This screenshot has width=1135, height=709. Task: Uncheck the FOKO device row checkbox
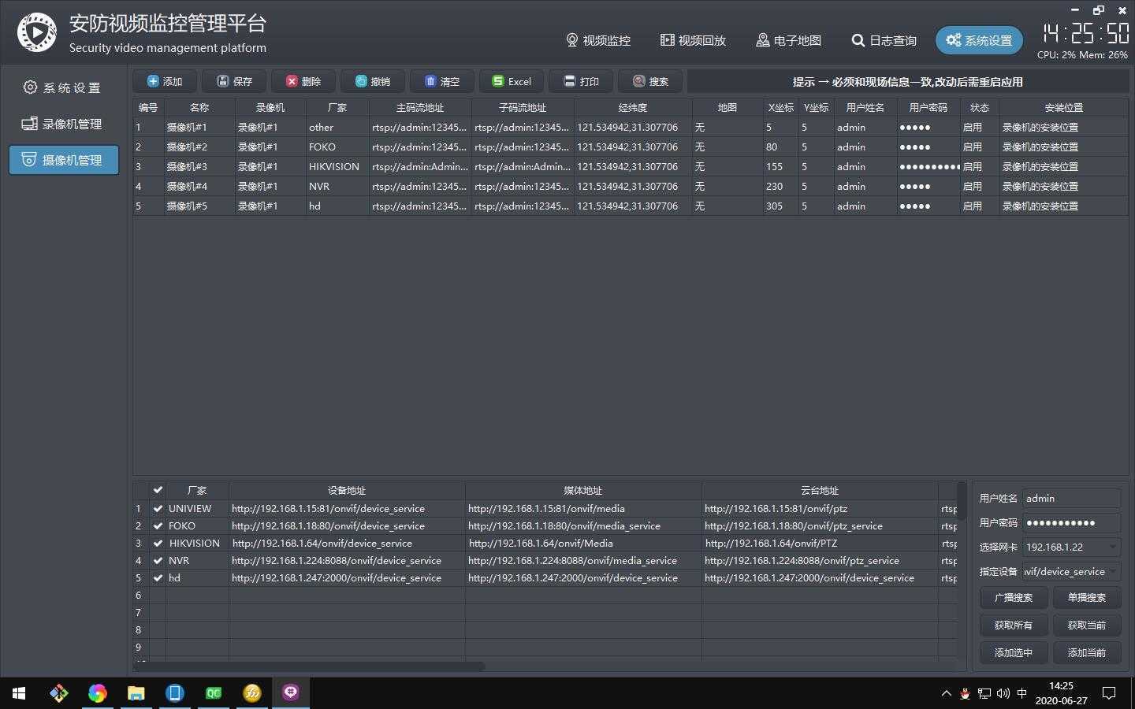tap(158, 526)
